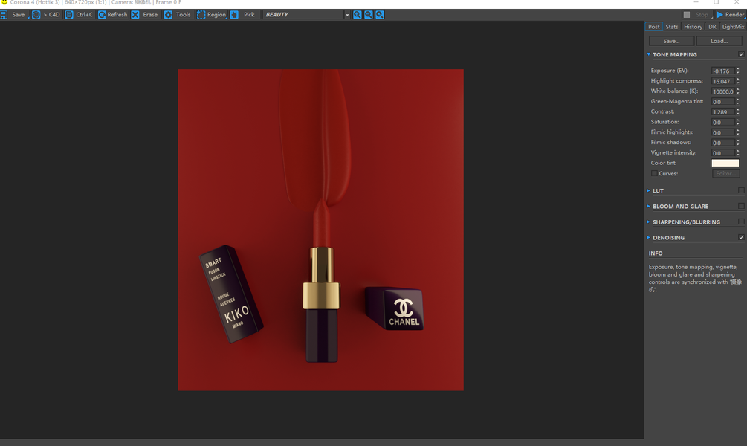Enable the Bloom and Glare checkbox
The image size is (747, 446).
pos(741,207)
